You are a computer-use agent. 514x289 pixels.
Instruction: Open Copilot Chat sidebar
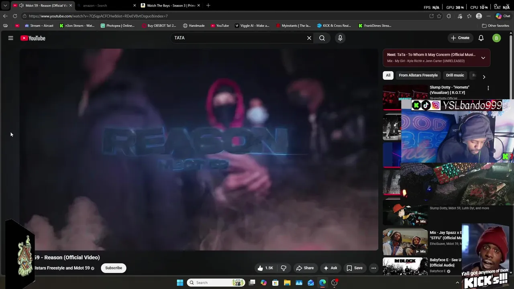point(502,16)
